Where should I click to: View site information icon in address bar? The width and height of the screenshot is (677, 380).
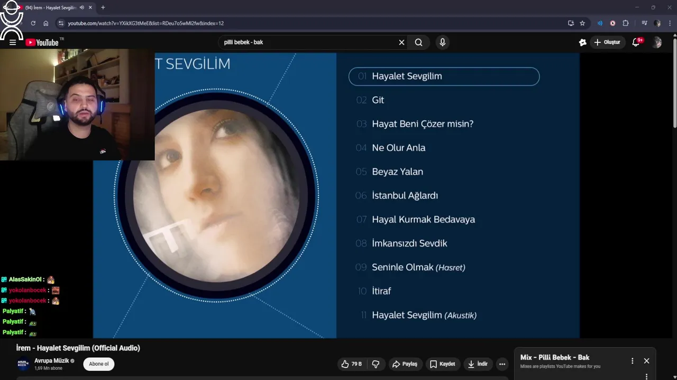point(61,23)
